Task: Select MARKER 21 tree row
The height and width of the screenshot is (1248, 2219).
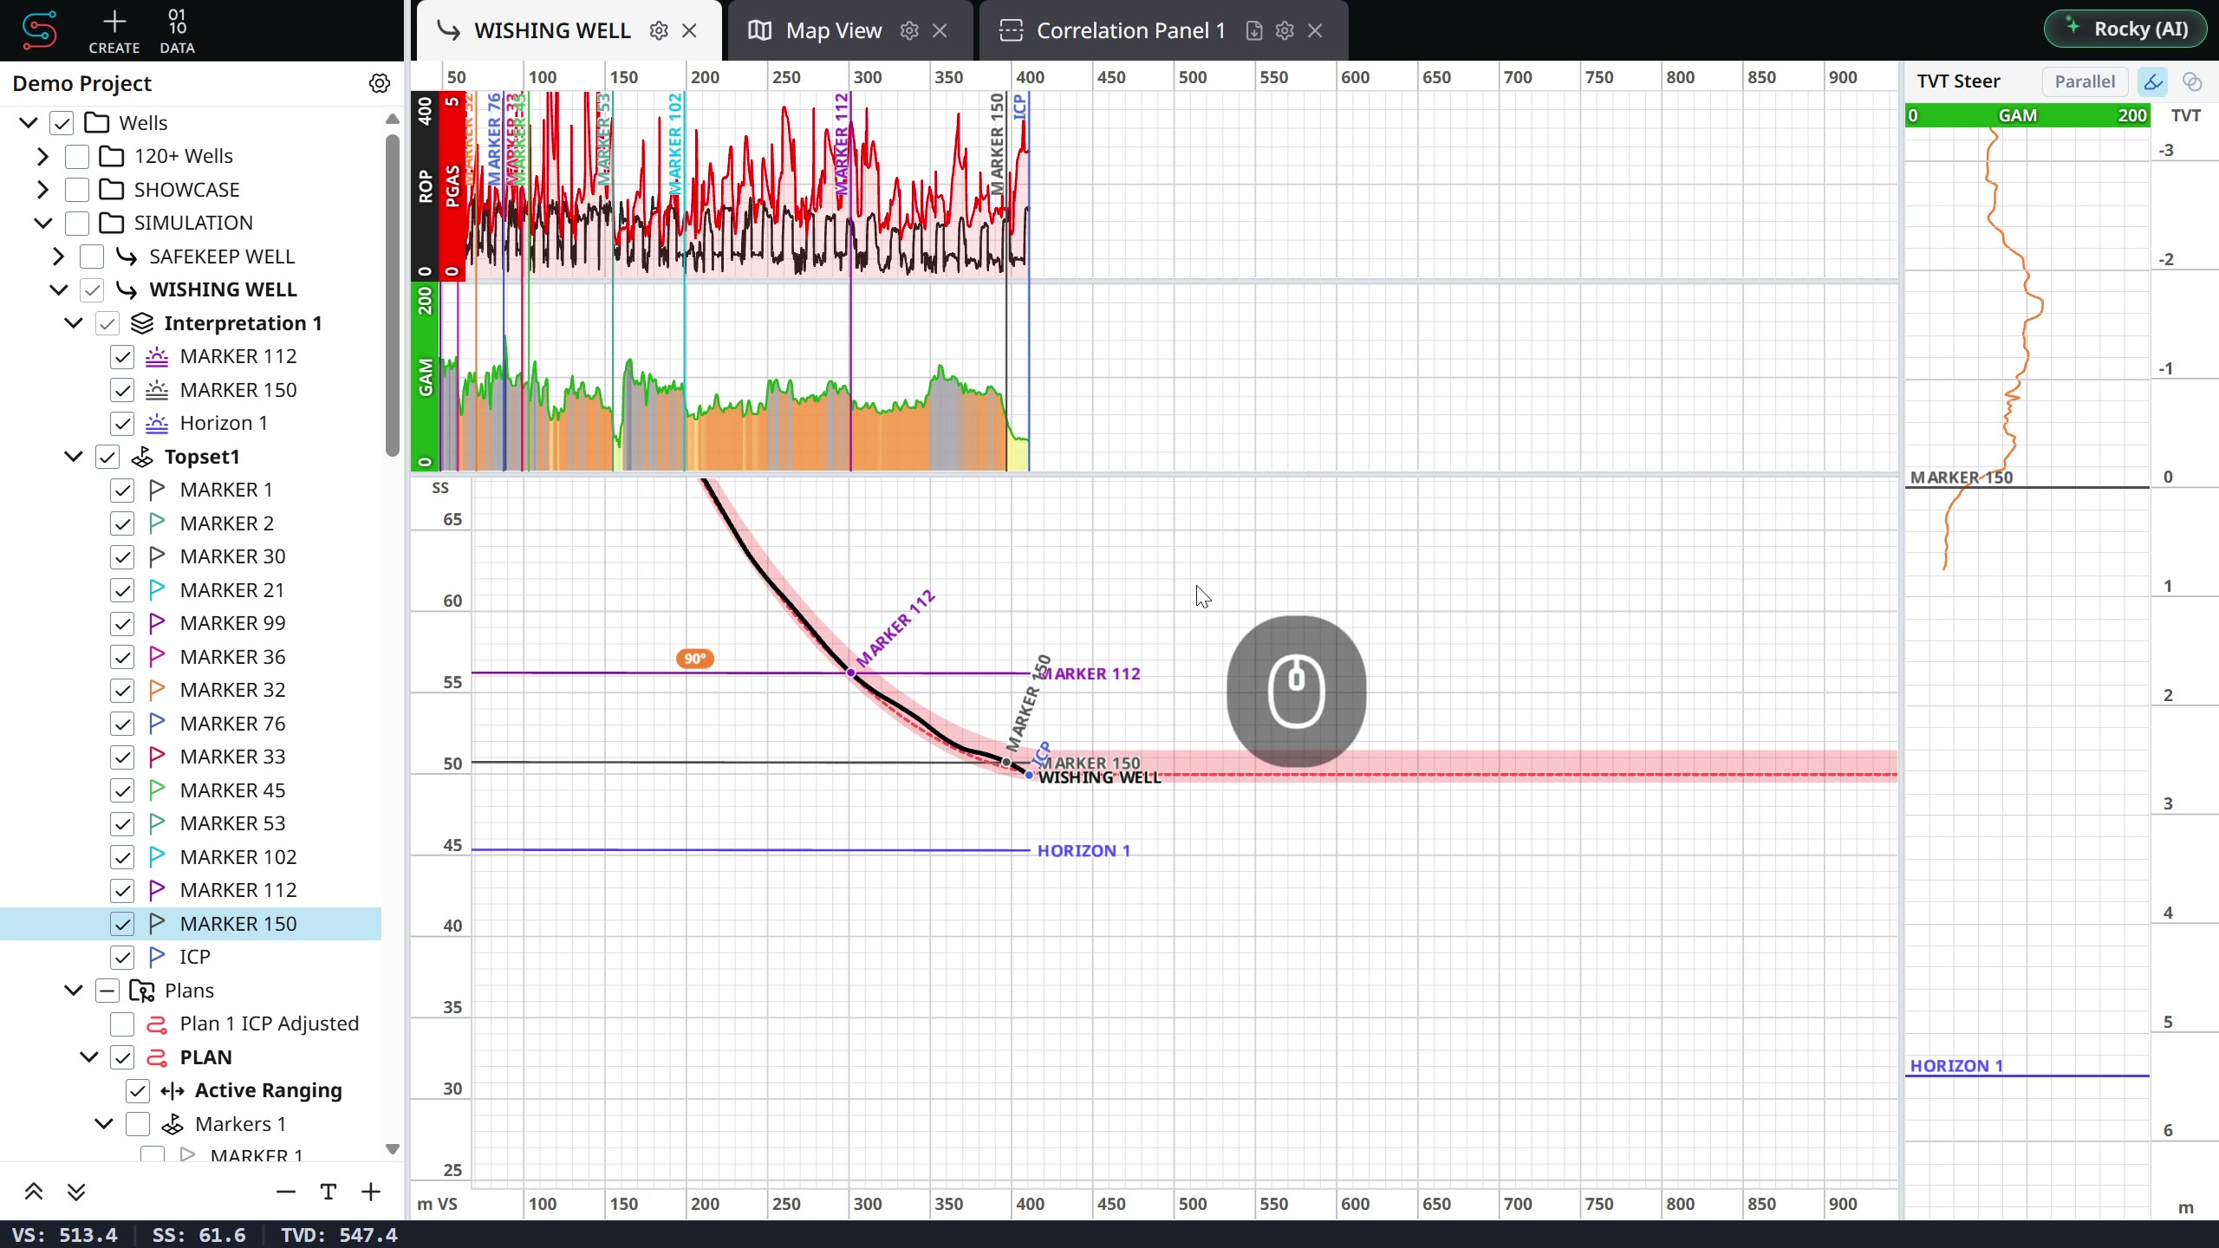Action: pyautogui.click(x=191, y=590)
